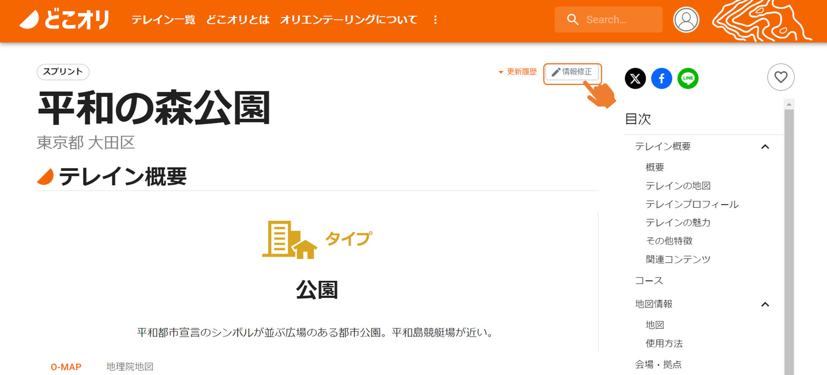Click the 平和の森公園 page title
This screenshot has width=827, height=375.
click(154, 108)
